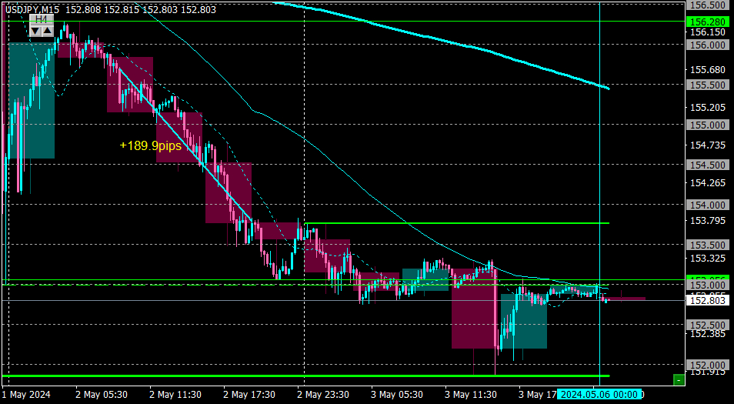Click the up arrow timeframe button

click(x=48, y=32)
